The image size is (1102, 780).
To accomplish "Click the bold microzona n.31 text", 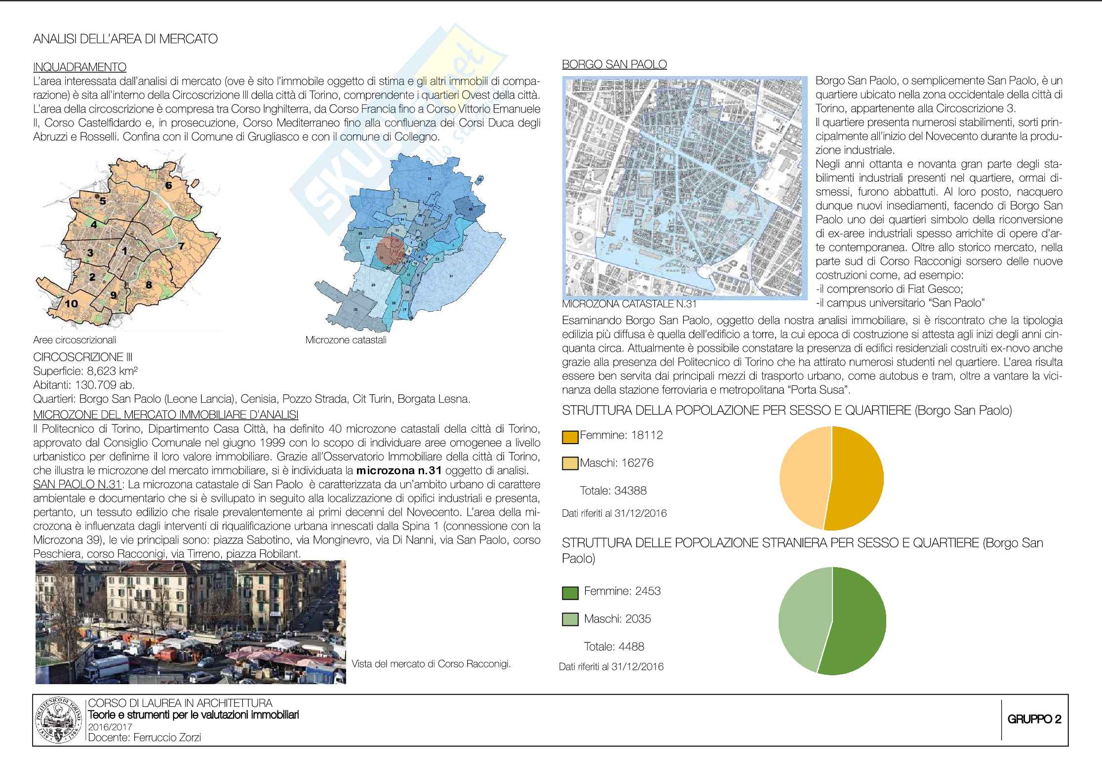I will click(398, 470).
